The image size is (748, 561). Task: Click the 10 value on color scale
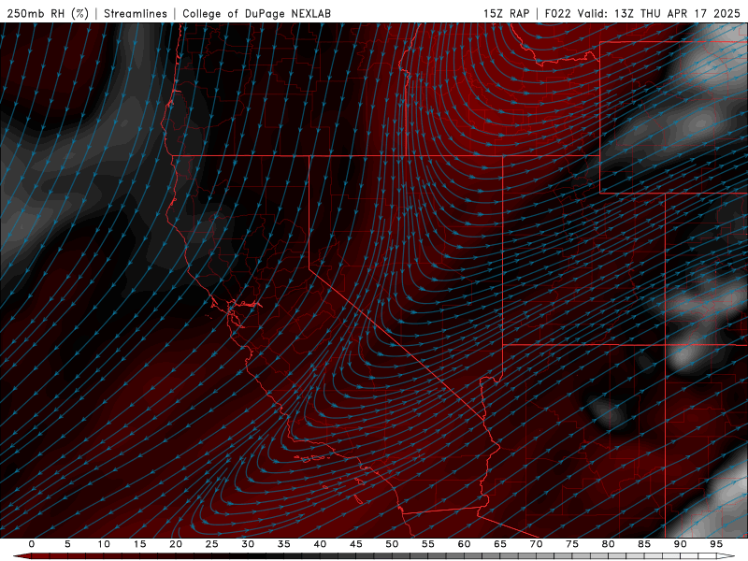[104, 544]
